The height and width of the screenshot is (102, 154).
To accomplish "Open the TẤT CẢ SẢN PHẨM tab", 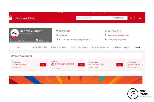I will pos(39,47).
